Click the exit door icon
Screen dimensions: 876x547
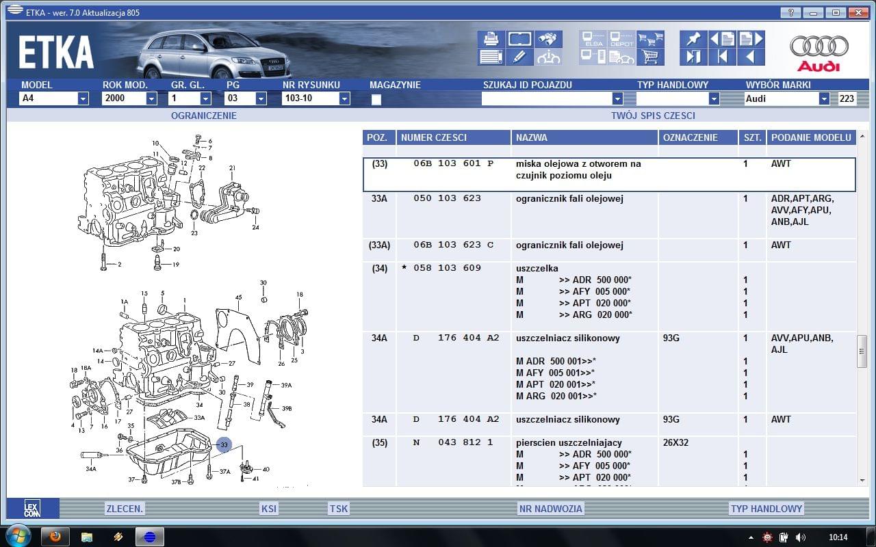[x=693, y=57]
